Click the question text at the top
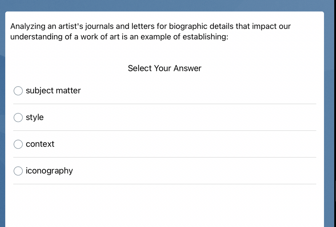 [x=150, y=31]
